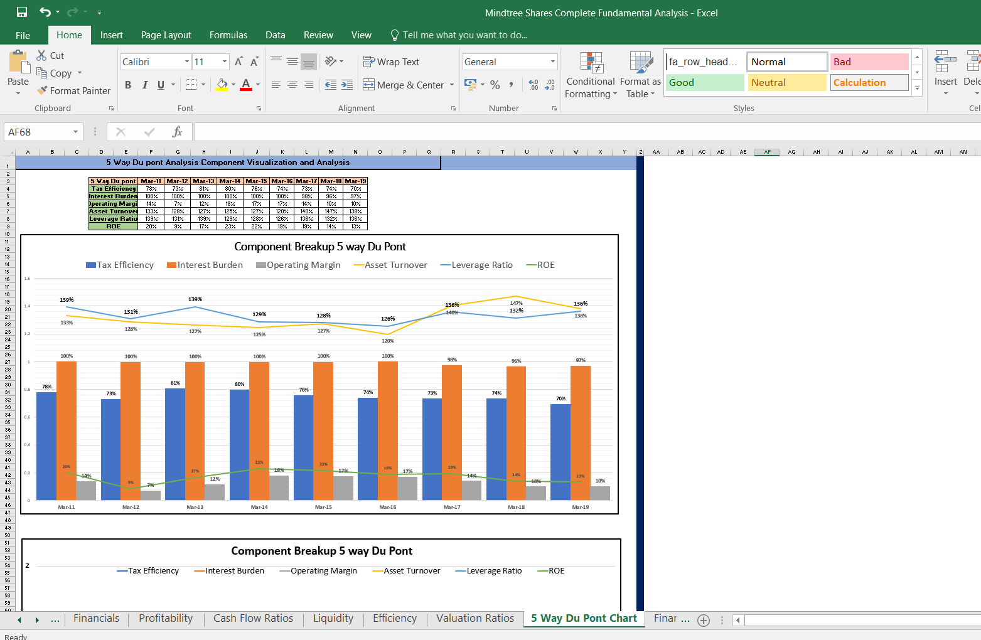
Task: Toggle Wrap Text on selected cells
Action: pos(391,61)
